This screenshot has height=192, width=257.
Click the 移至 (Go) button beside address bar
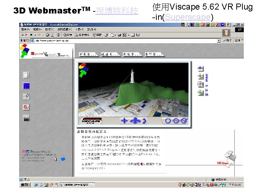coord(227,40)
